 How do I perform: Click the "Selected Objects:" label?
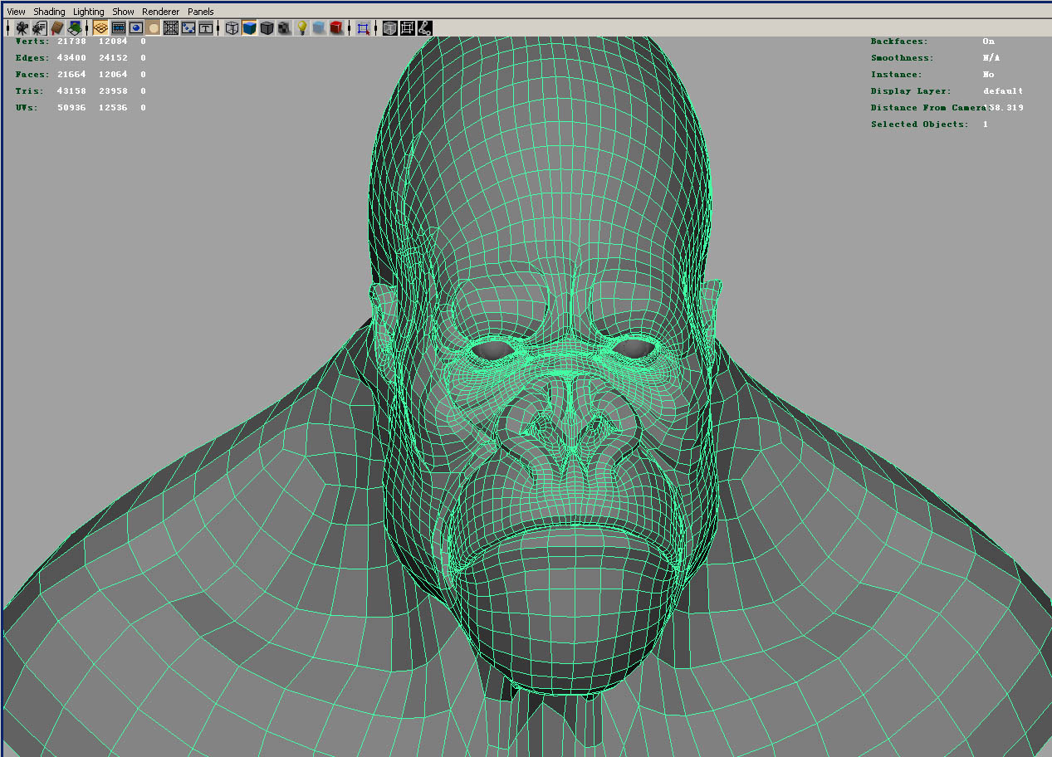pyautogui.click(x=920, y=125)
